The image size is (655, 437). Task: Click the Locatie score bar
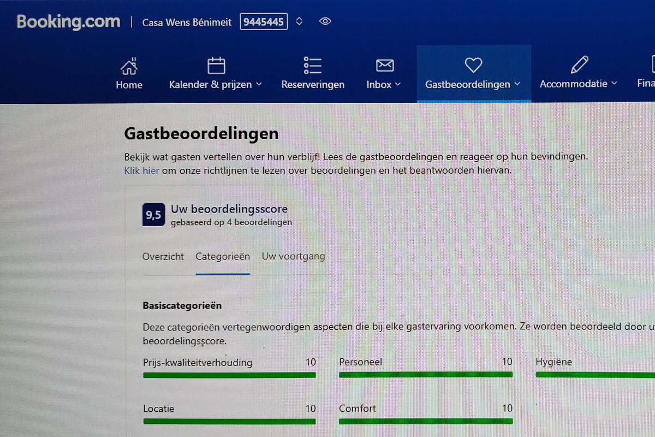[229, 422]
